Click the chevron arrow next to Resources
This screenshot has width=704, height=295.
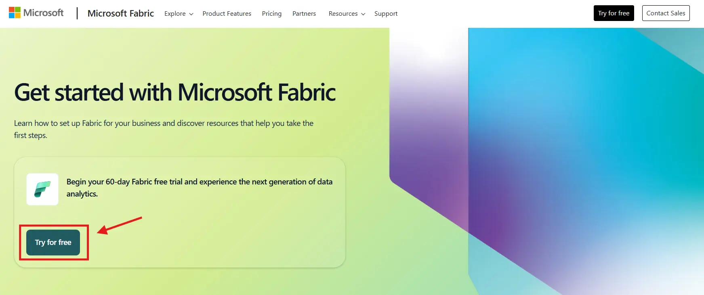tap(363, 14)
